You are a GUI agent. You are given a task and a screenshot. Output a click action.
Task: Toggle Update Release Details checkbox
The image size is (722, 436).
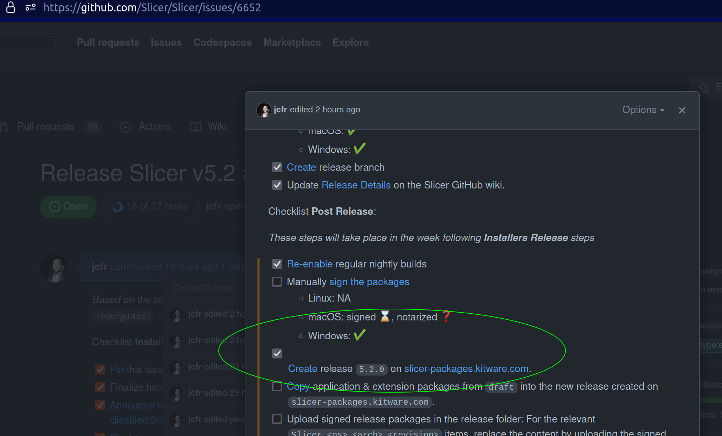point(277,185)
